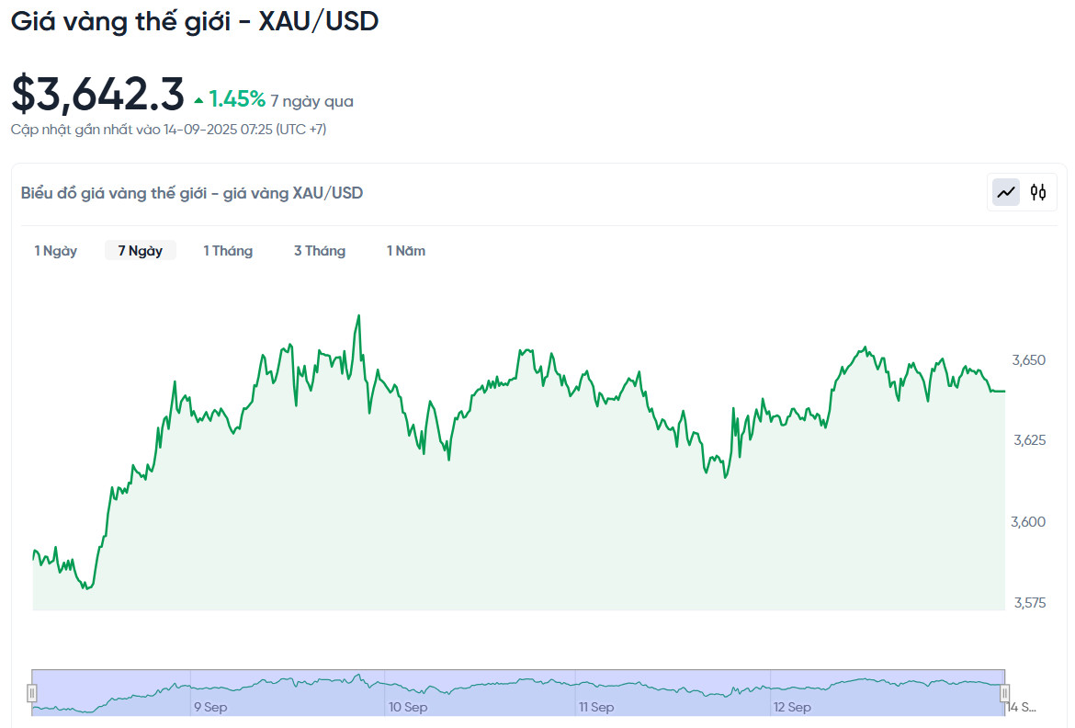Click the Giá vàng thế giới heading

(x=194, y=20)
